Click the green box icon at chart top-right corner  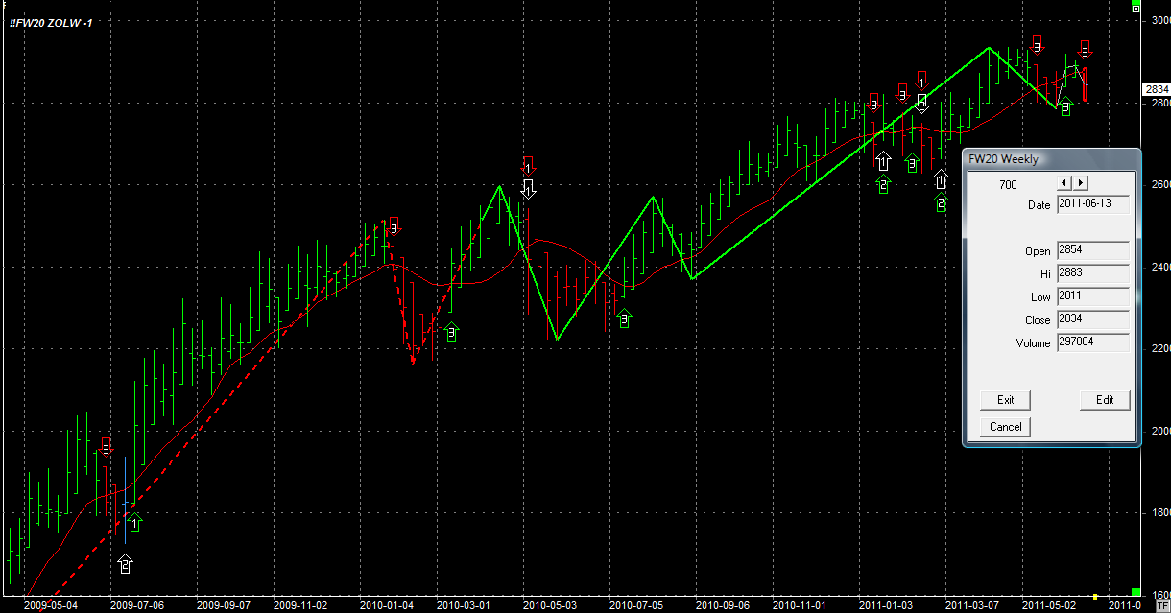pyautogui.click(x=1135, y=6)
